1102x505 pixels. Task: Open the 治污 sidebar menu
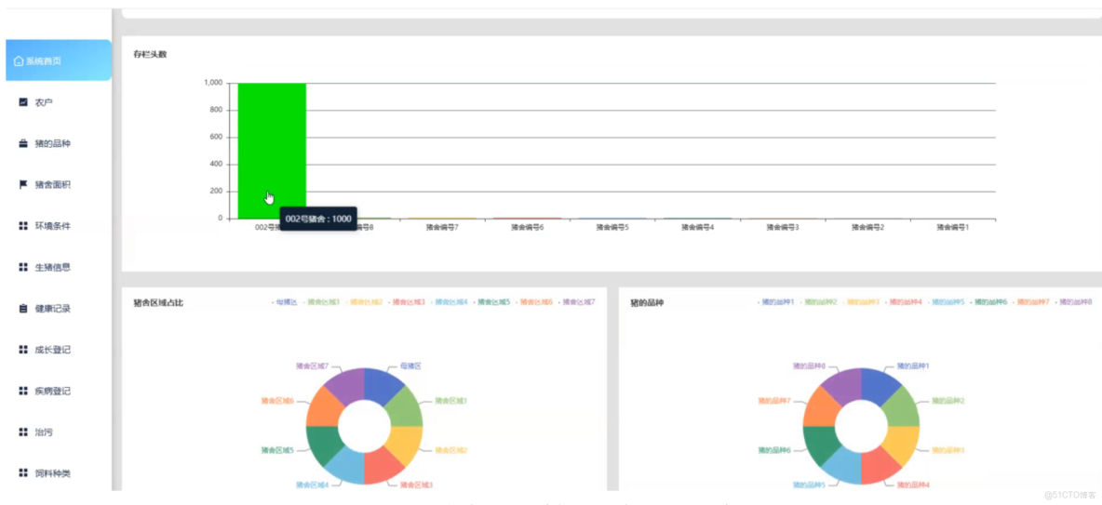click(x=44, y=432)
